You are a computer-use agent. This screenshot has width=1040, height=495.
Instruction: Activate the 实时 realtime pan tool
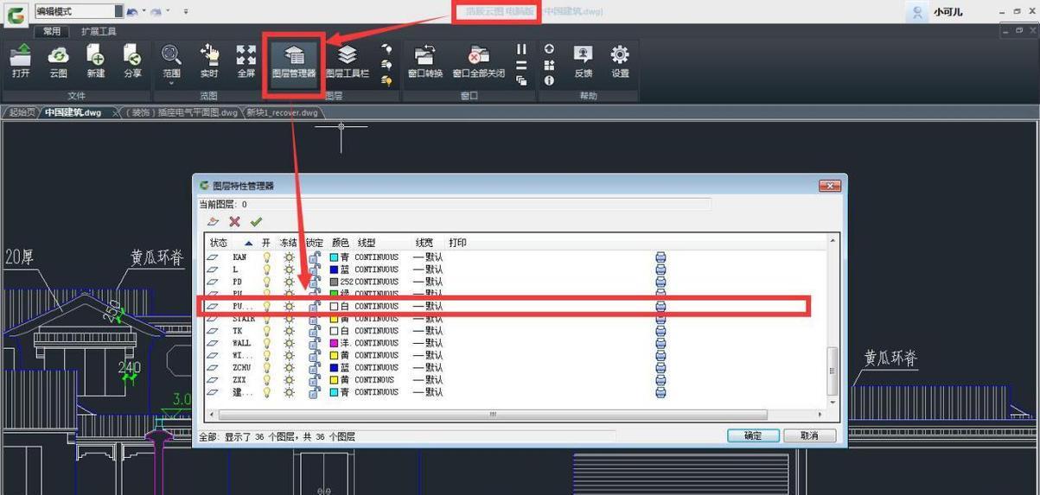point(209,61)
